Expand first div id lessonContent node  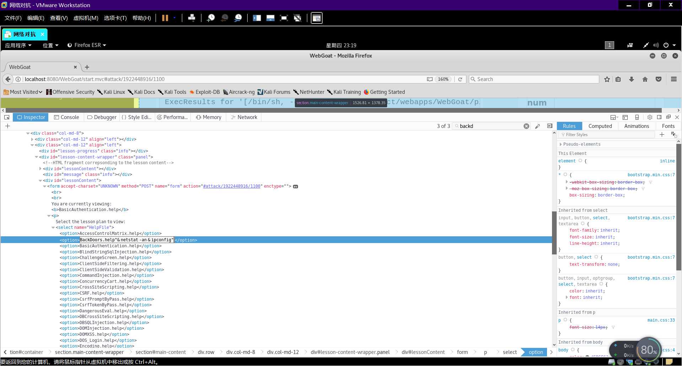click(40, 169)
